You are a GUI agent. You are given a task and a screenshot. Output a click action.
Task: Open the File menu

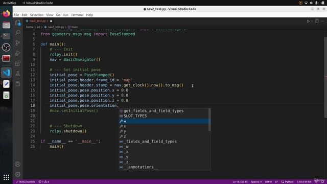16,15
